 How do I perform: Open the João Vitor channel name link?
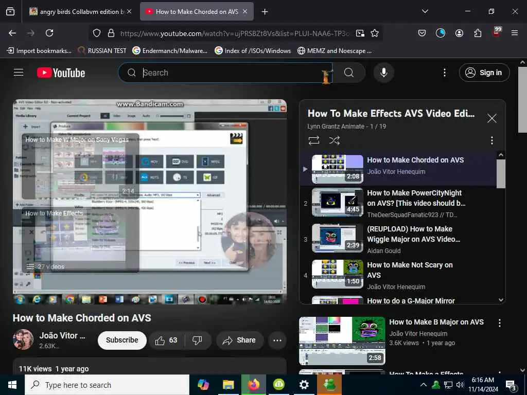click(x=62, y=335)
